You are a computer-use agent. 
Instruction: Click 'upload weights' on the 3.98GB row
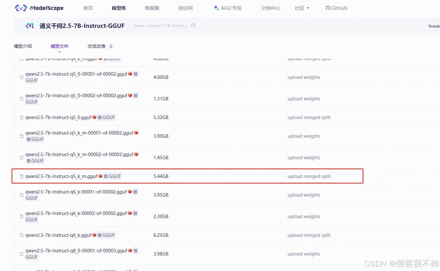[304, 254]
